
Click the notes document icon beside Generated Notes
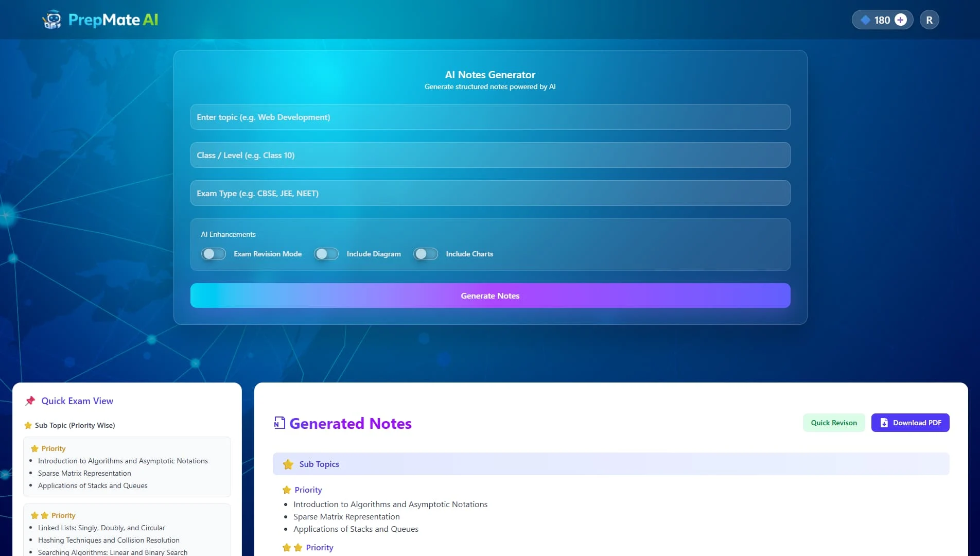[x=279, y=423]
